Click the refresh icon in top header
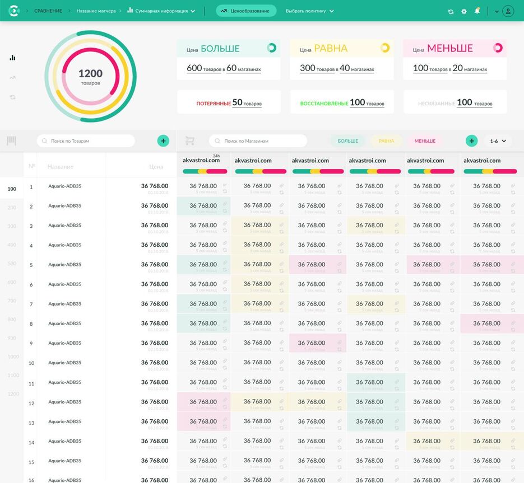Screen dimensions: 524x483 point(451,11)
